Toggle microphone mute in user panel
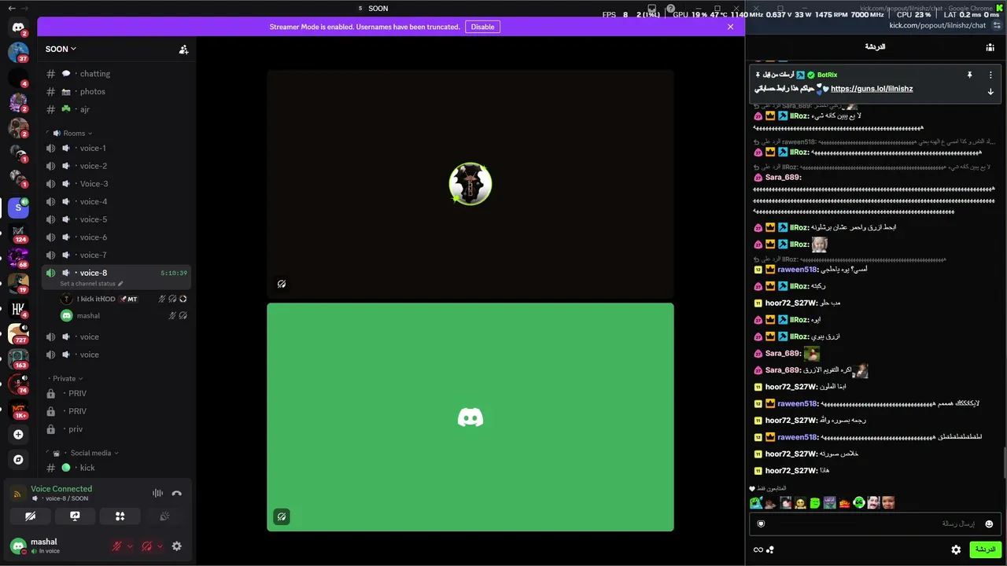Viewport: 1007px width, 566px height. click(x=116, y=546)
